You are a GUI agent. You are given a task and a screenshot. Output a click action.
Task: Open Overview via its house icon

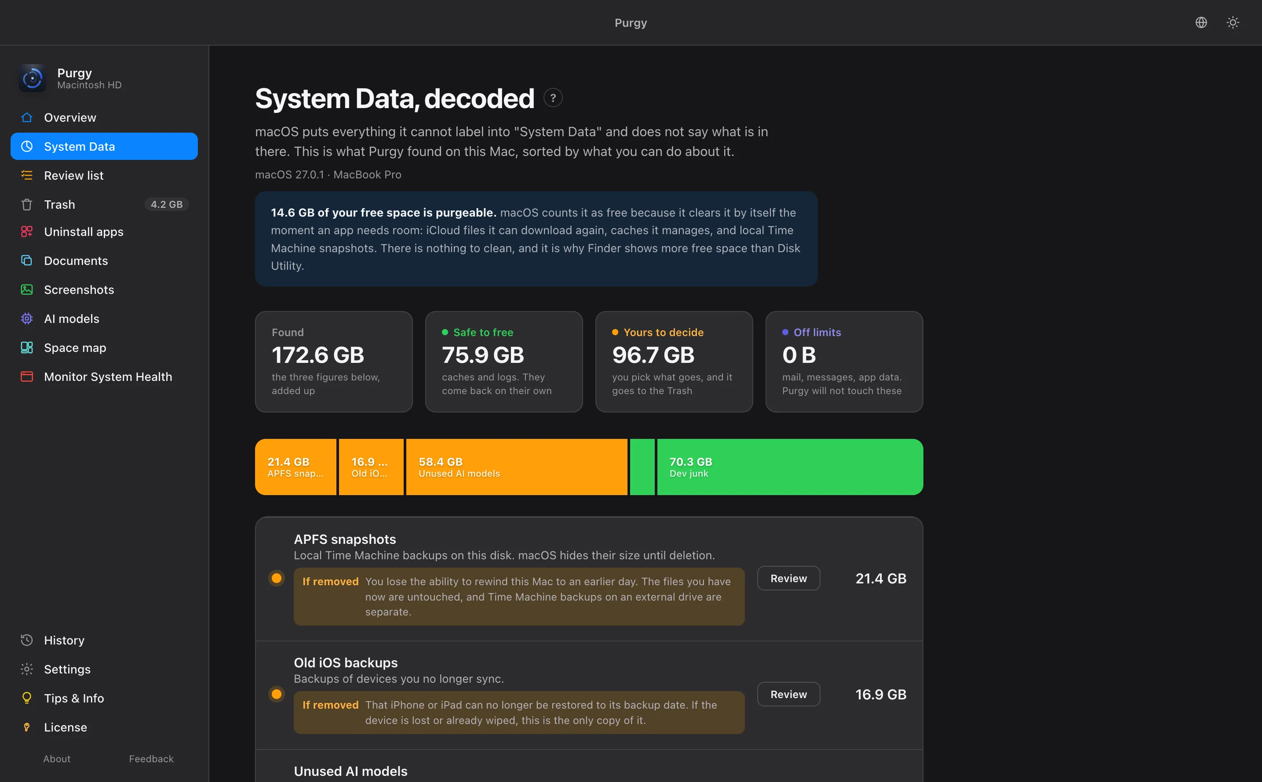pyautogui.click(x=27, y=117)
